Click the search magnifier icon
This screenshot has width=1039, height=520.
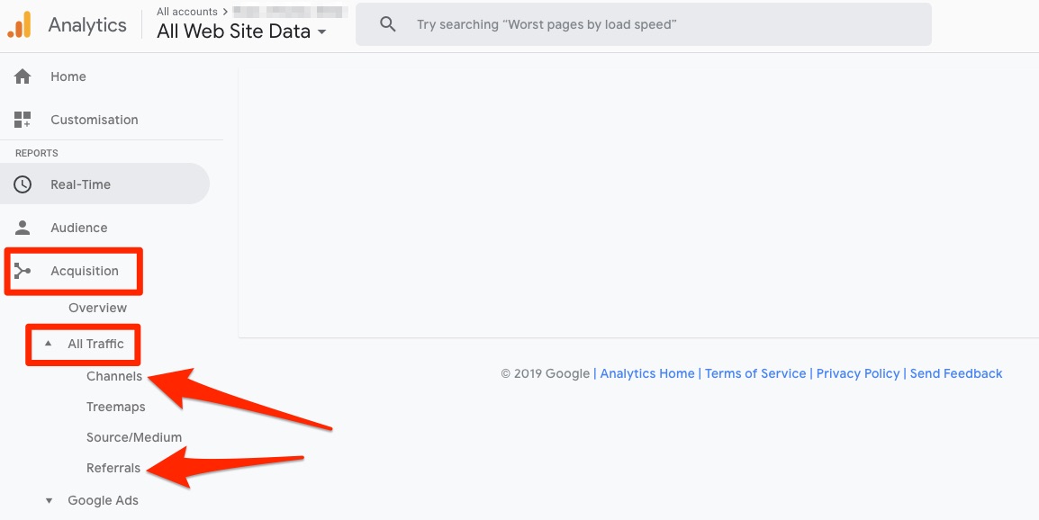(388, 24)
